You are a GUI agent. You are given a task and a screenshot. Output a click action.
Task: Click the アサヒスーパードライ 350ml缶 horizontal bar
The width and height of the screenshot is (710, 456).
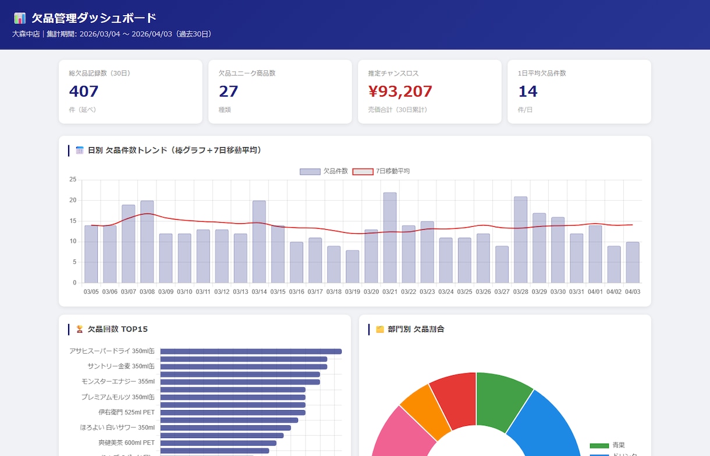click(x=251, y=351)
